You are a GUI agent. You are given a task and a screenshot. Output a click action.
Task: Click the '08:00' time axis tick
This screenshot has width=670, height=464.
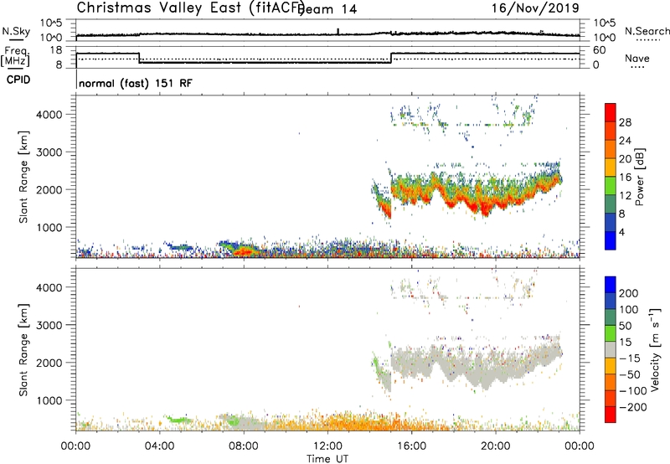click(x=244, y=446)
